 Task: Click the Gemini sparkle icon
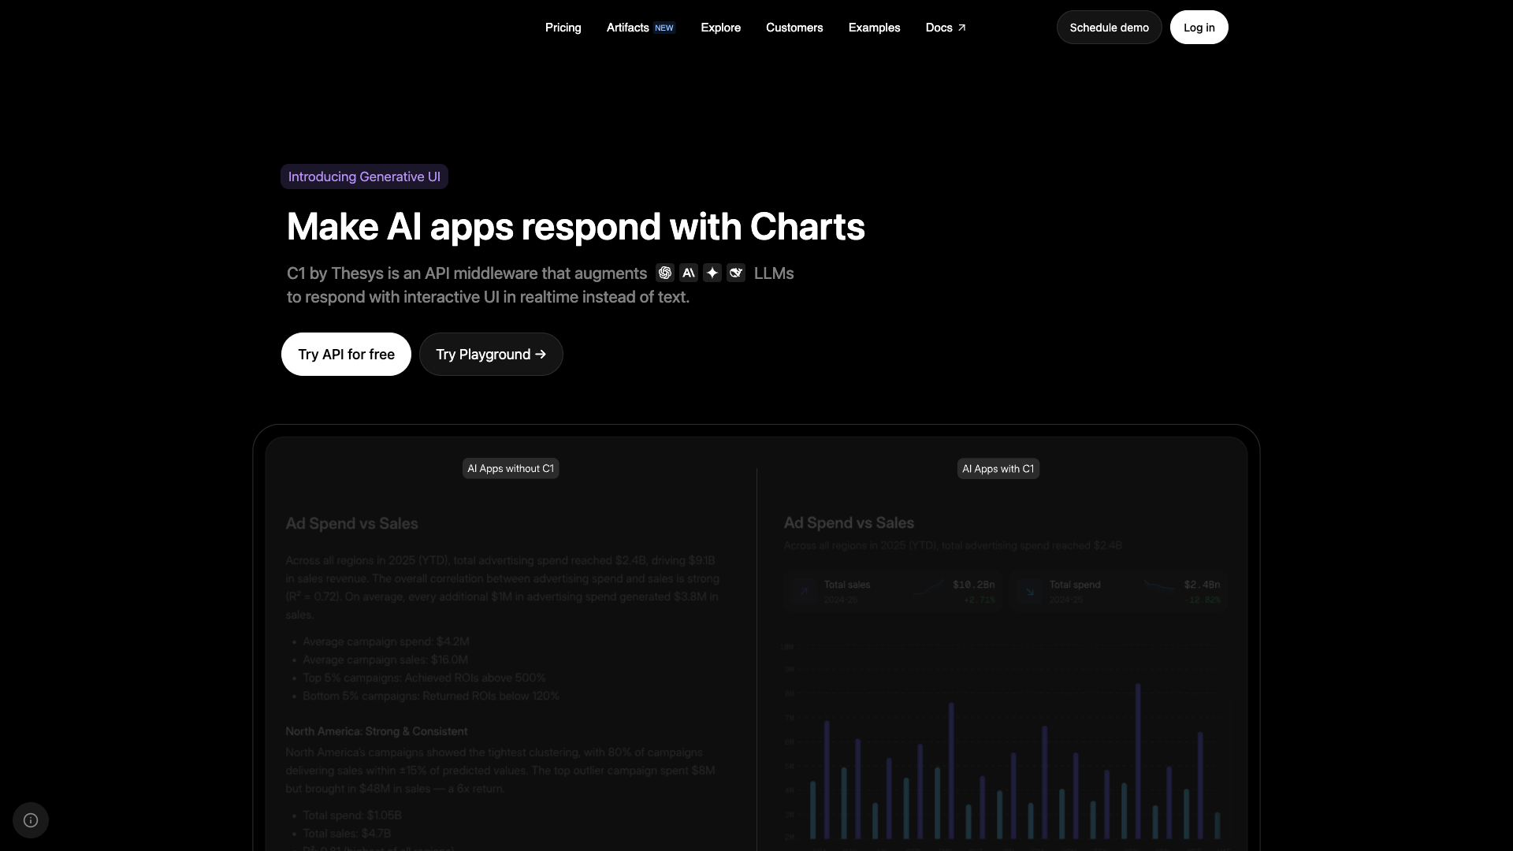[712, 273]
